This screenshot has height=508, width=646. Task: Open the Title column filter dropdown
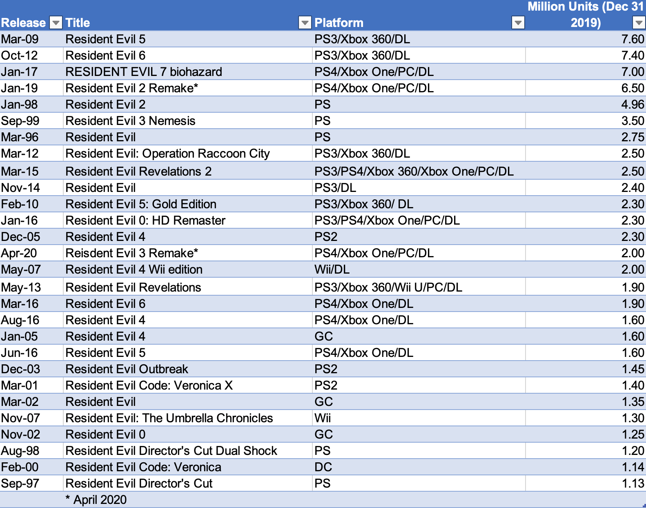pyautogui.click(x=305, y=23)
